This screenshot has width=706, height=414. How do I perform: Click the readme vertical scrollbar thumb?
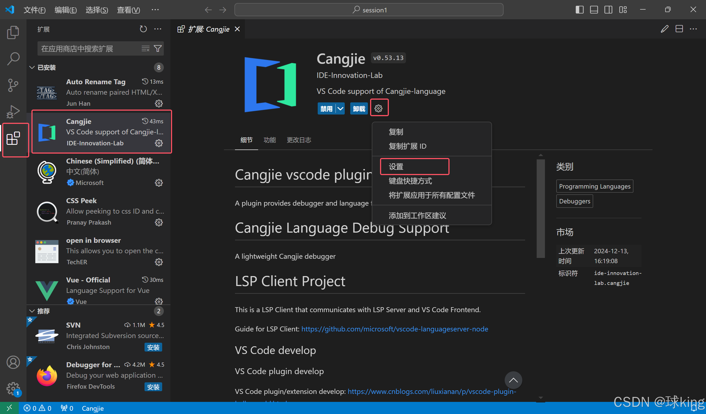pos(541,208)
